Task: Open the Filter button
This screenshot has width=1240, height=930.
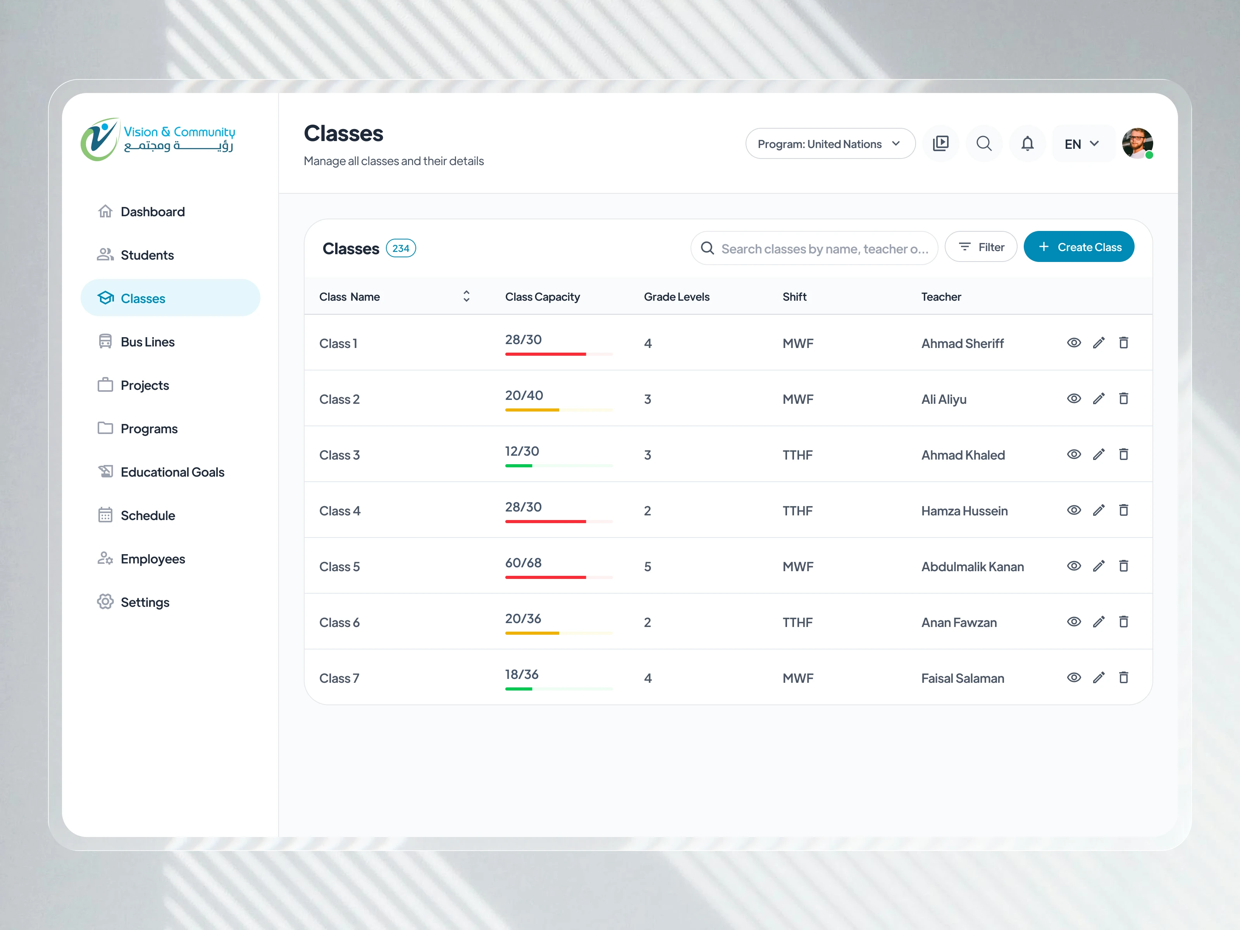Action: pos(981,247)
